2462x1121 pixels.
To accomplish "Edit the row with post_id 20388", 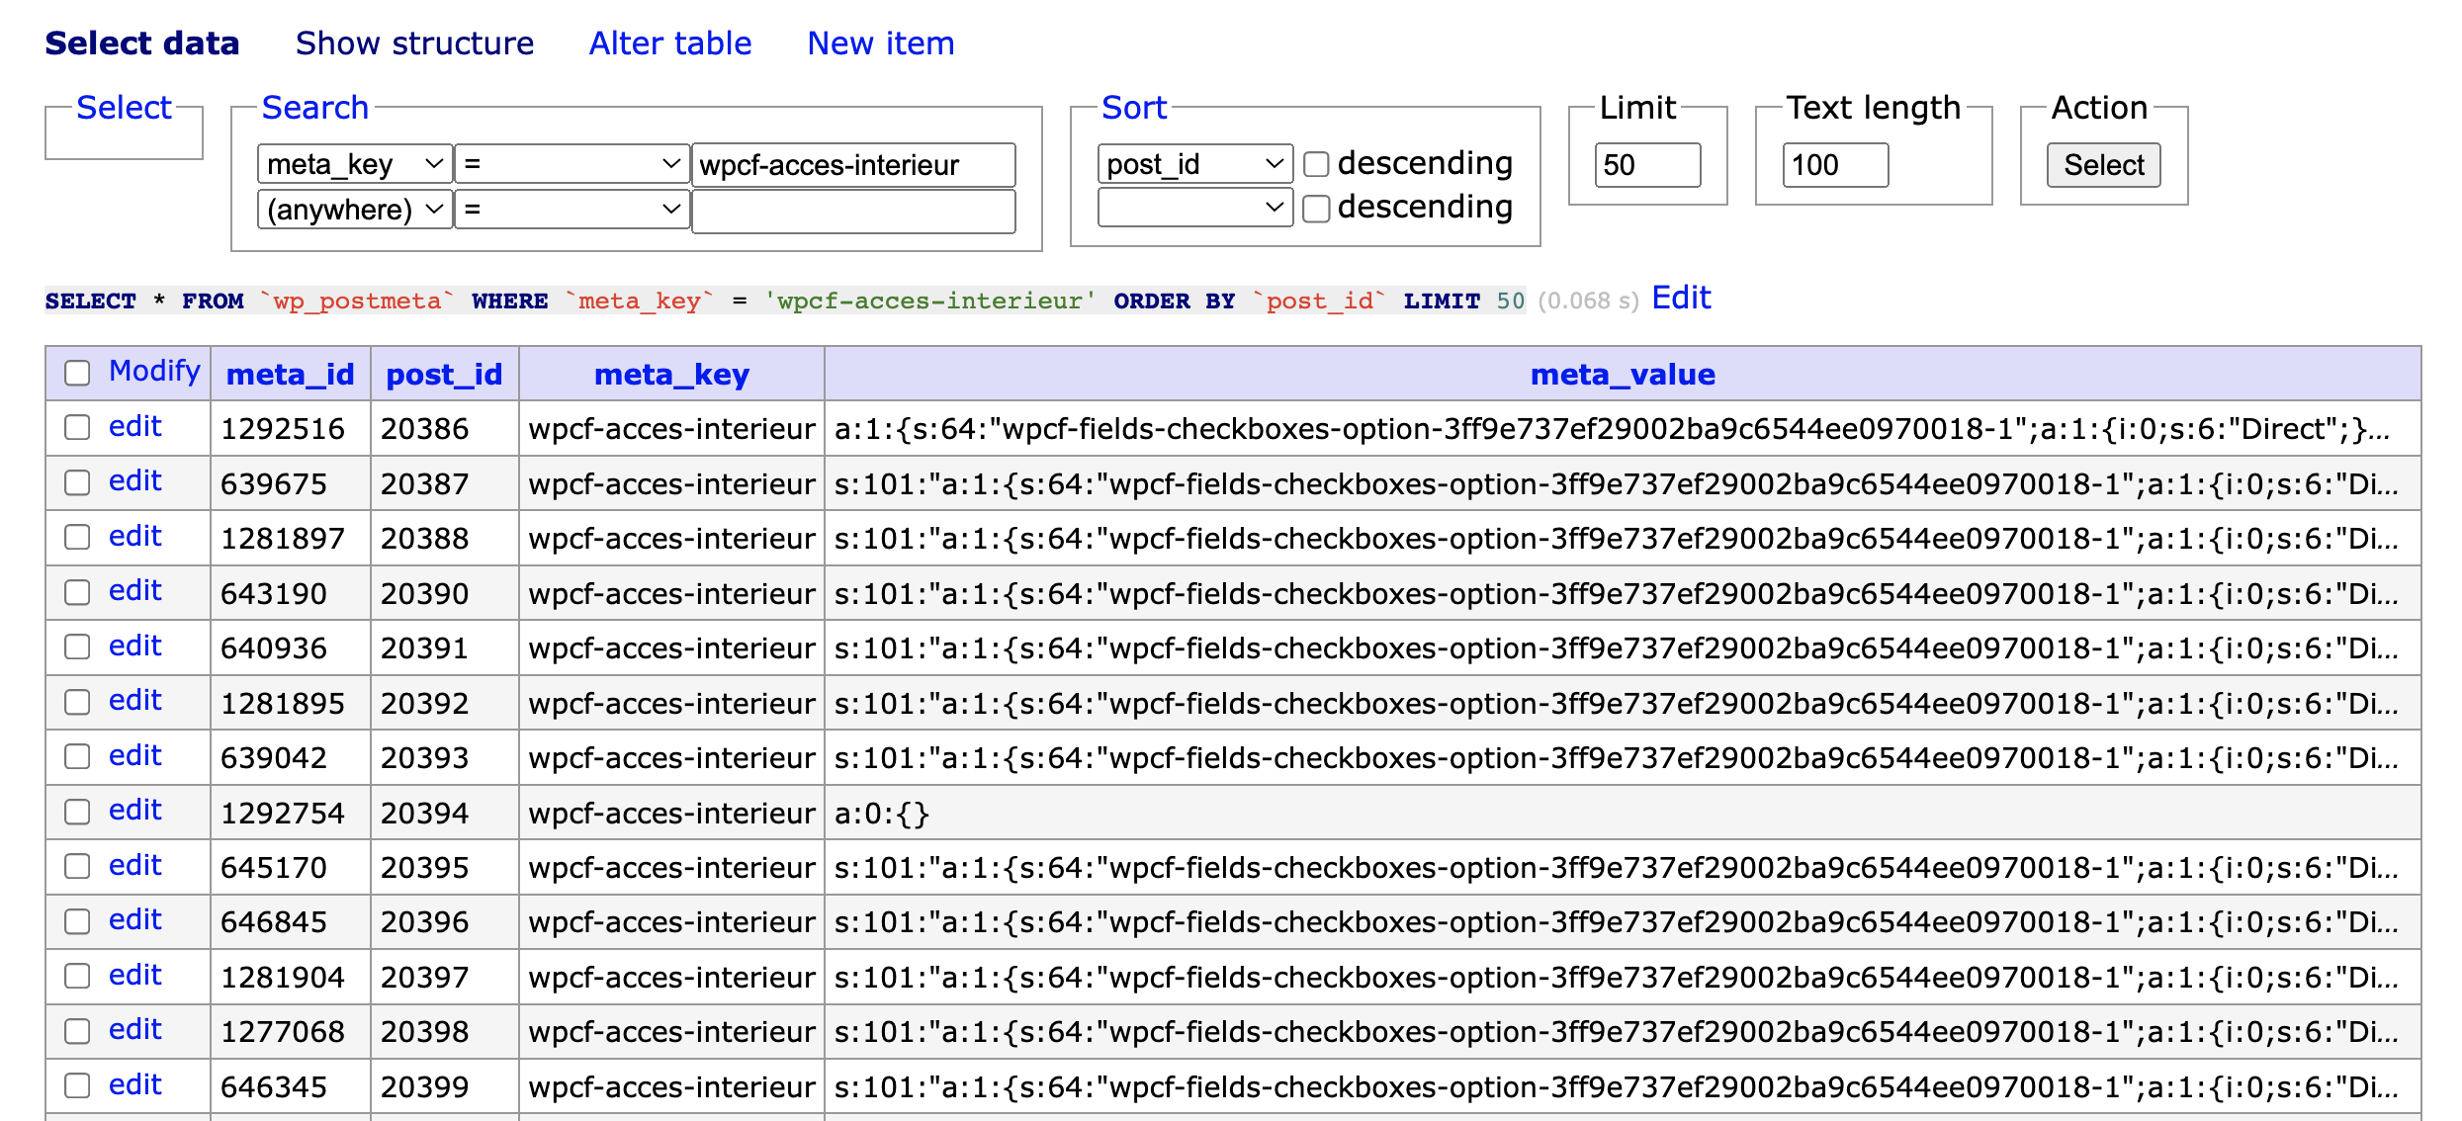I will click(x=134, y=536).
